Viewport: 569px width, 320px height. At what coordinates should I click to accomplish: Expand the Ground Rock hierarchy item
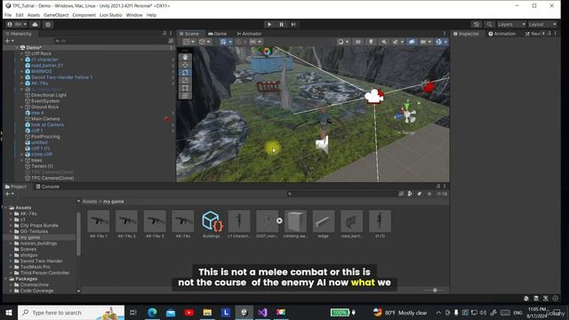tap(21, 107)
